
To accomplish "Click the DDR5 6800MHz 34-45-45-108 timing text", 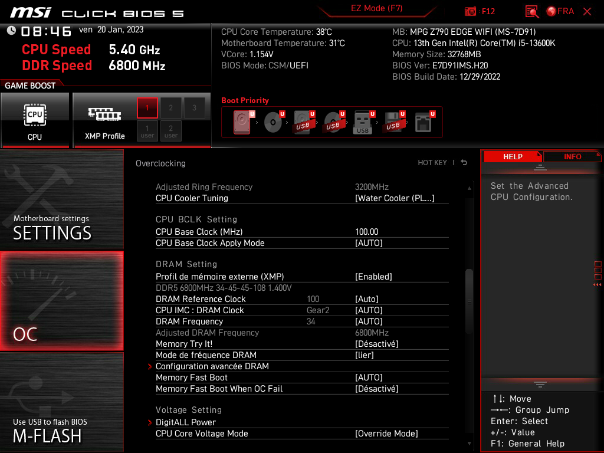I will tap(224, 288).
